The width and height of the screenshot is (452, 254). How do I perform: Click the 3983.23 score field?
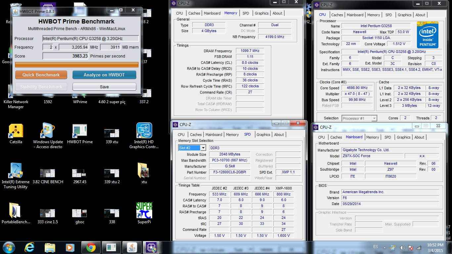[x=66, y=56]
